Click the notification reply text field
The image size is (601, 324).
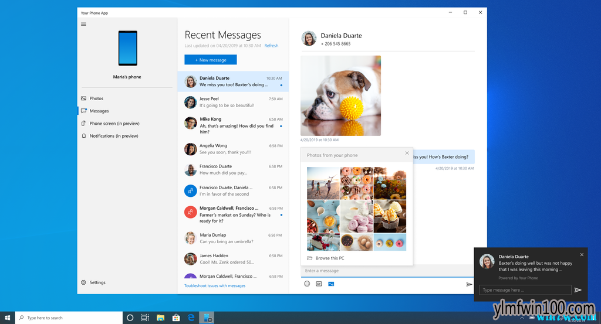525,290
